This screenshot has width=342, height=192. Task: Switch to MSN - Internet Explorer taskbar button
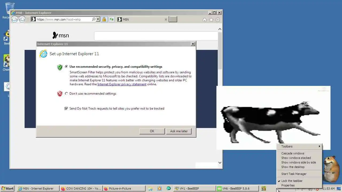(x=38, y=189)
